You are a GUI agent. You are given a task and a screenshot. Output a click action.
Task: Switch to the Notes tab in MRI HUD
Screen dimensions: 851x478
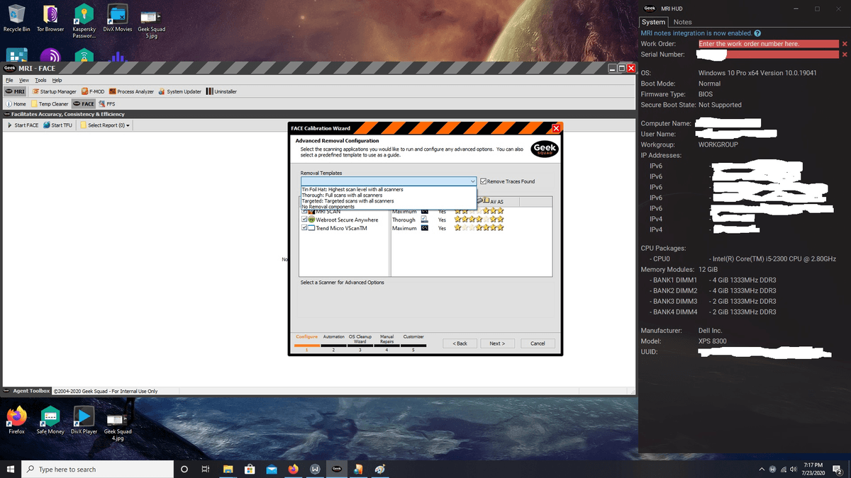(x=682, y=22)
